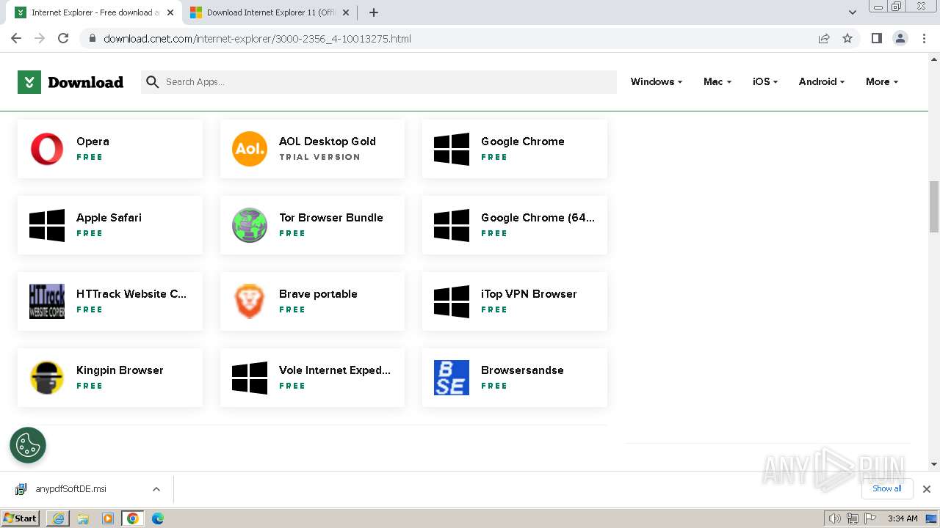Launch Internet Explorer from taskbar
940x528 pixels.
point(57,518)
